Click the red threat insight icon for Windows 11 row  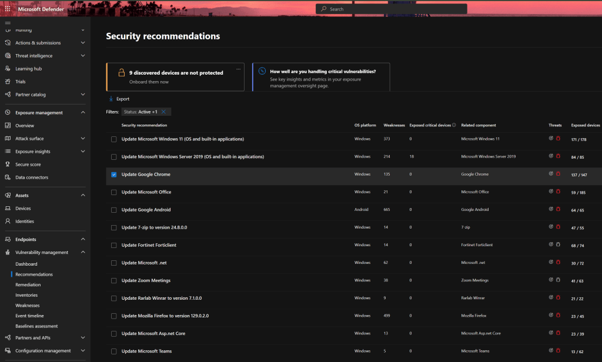point(558,139)
